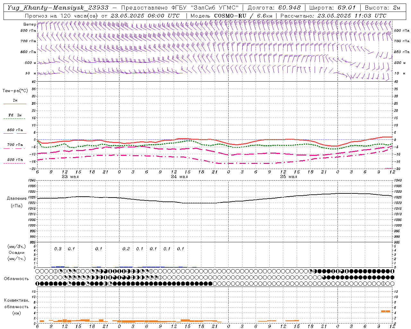The width and height of the screenshot is (411, 329).
Task: Click the Td 2м dew point legend entry
Action: tap(15, 116)
